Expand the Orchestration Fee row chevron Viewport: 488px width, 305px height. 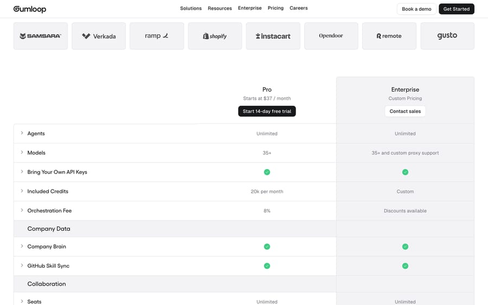(22, 210)
